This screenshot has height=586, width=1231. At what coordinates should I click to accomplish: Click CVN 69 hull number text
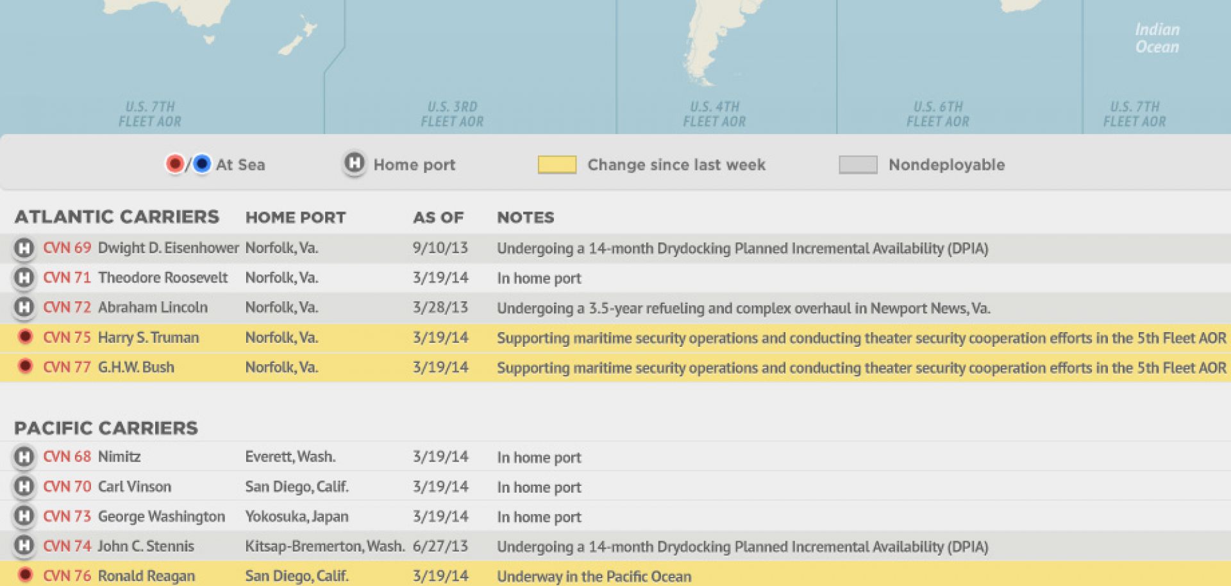(x=67, y=248)
